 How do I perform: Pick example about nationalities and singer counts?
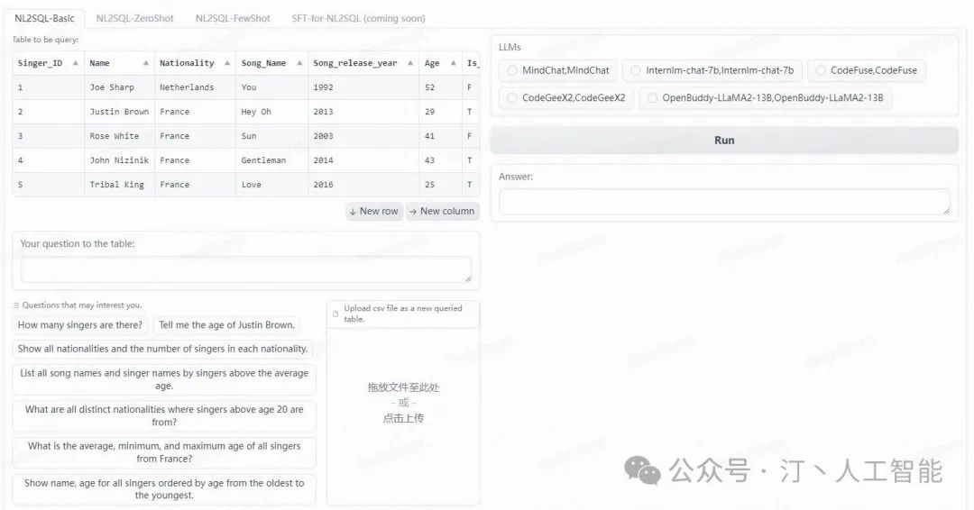[162, 349]
